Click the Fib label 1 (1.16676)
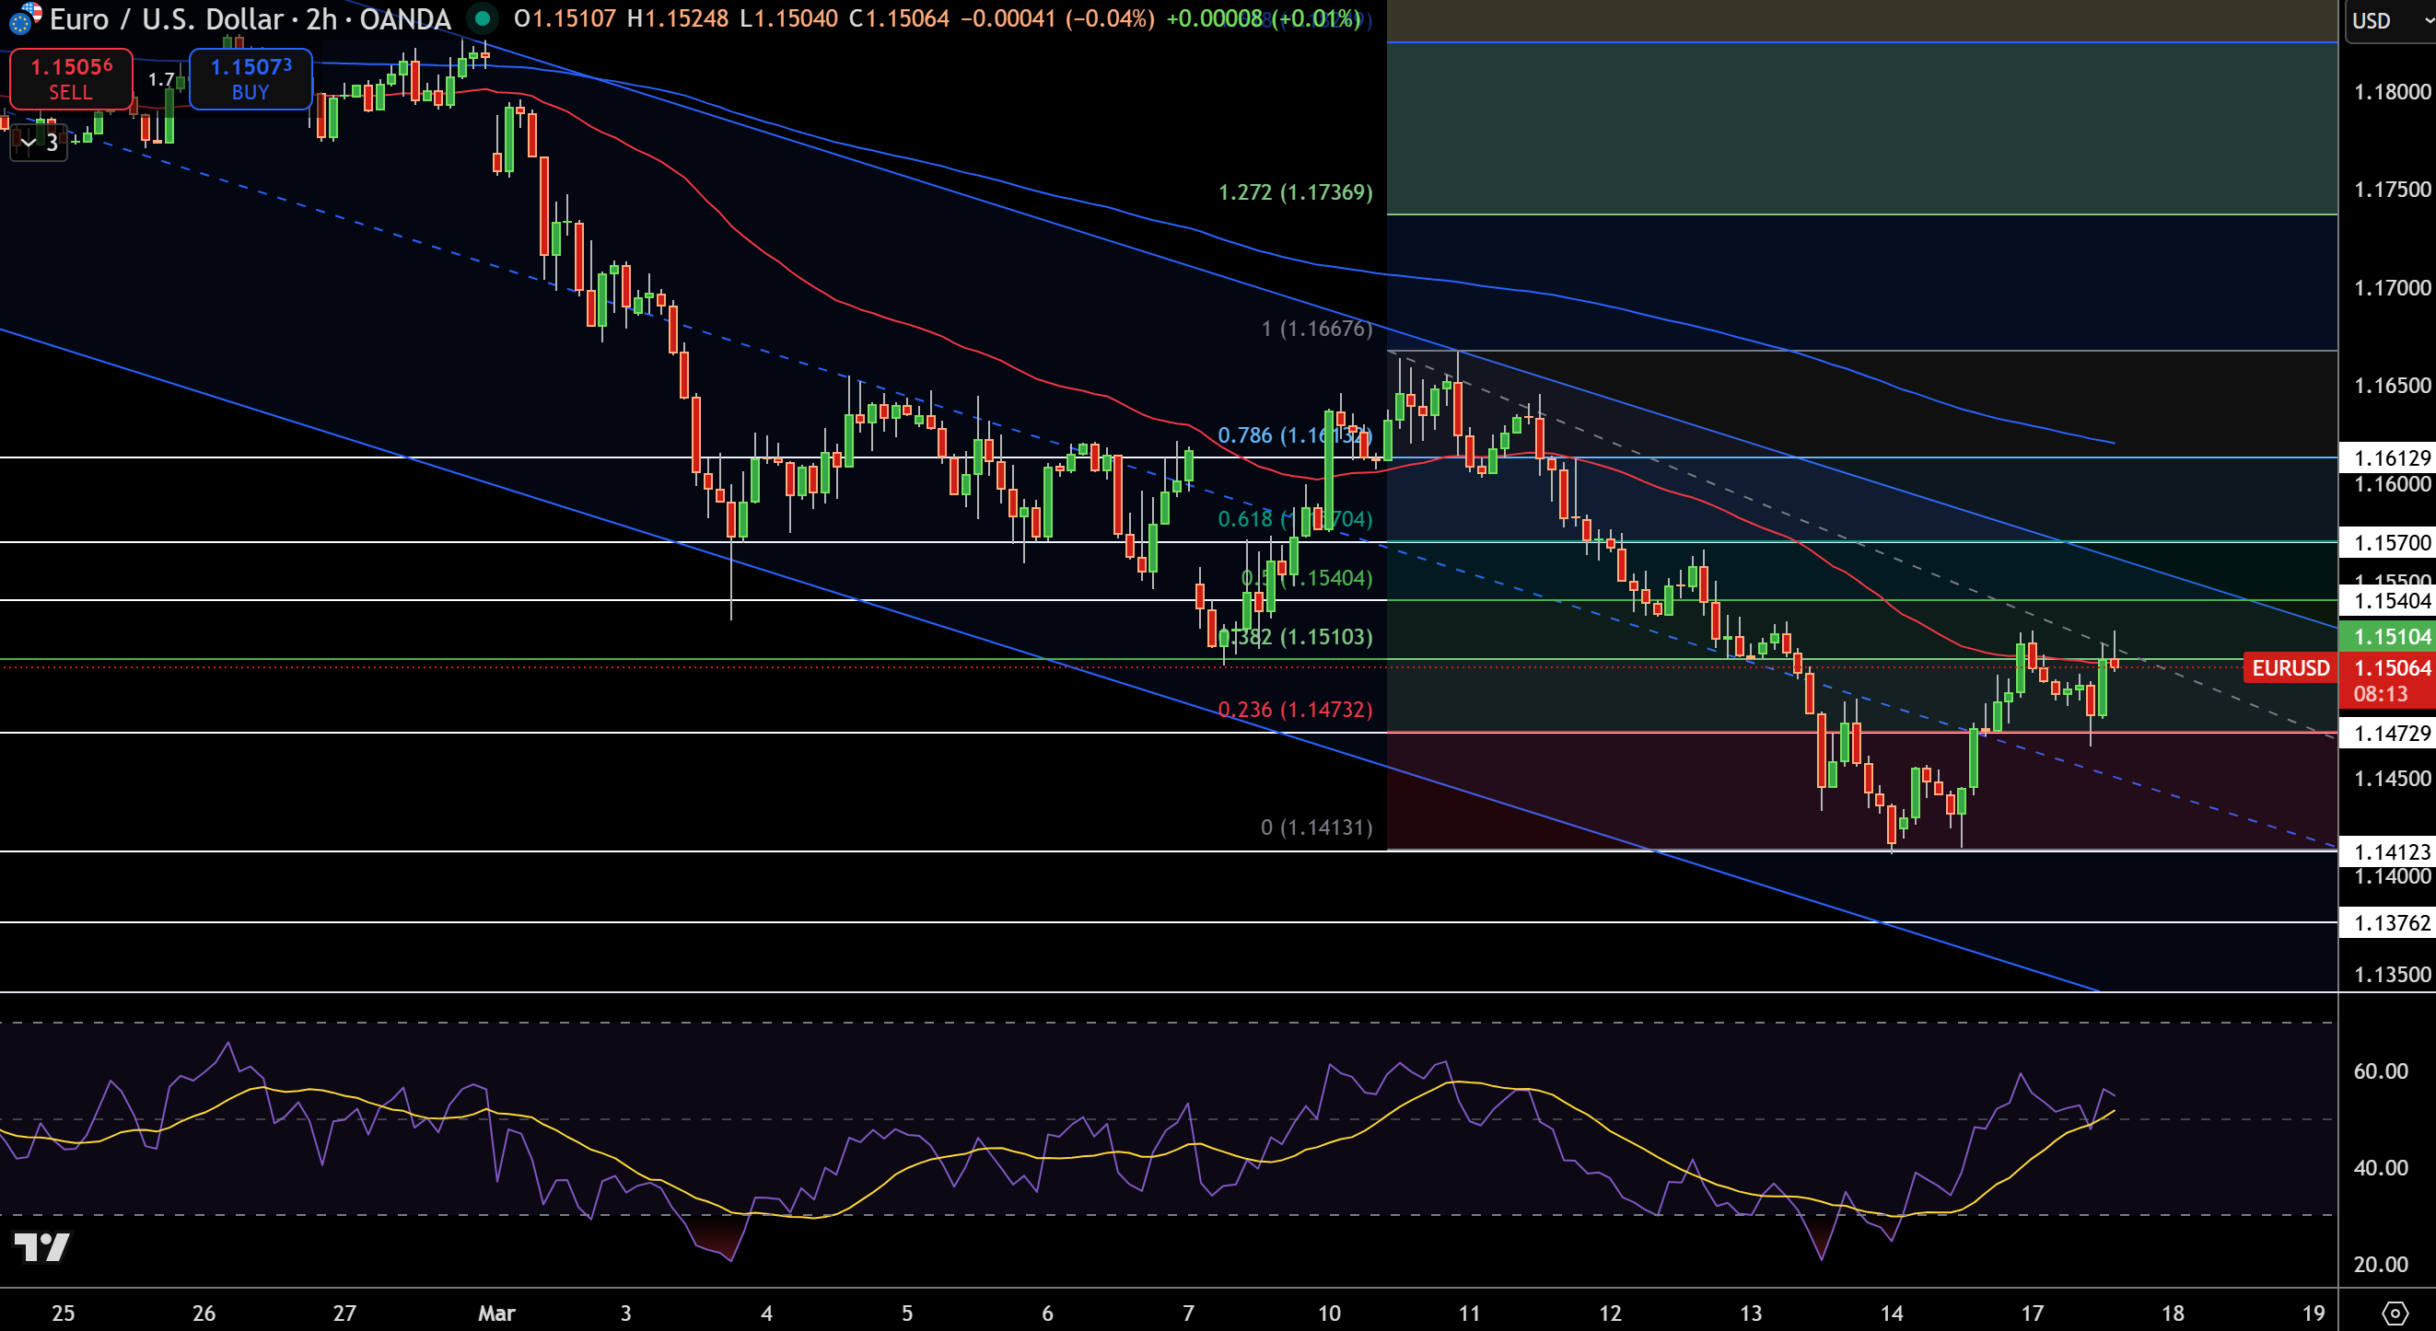 [x=1316, y=328]
